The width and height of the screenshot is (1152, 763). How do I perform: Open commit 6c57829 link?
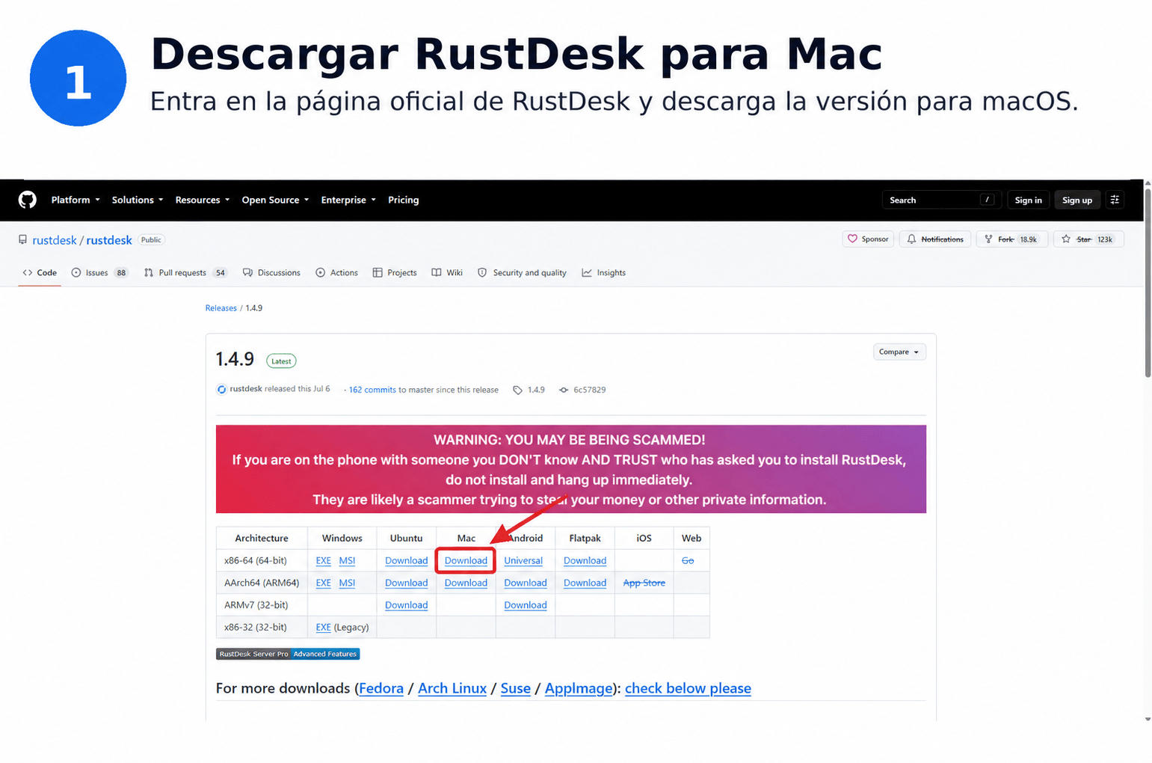point(582,390)
